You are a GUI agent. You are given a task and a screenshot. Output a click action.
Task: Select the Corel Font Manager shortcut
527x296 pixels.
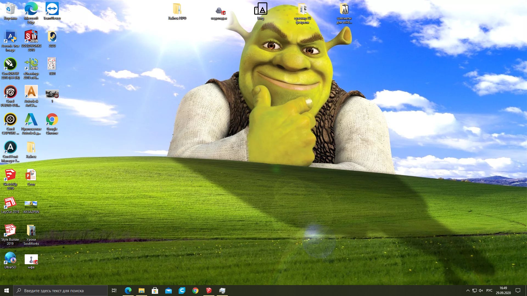pos(10,152)
